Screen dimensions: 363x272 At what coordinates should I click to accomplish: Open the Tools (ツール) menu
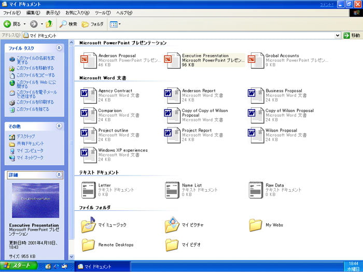[103, 13]
